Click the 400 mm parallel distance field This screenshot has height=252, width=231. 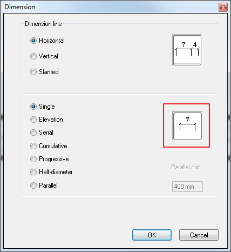point(187,187)
